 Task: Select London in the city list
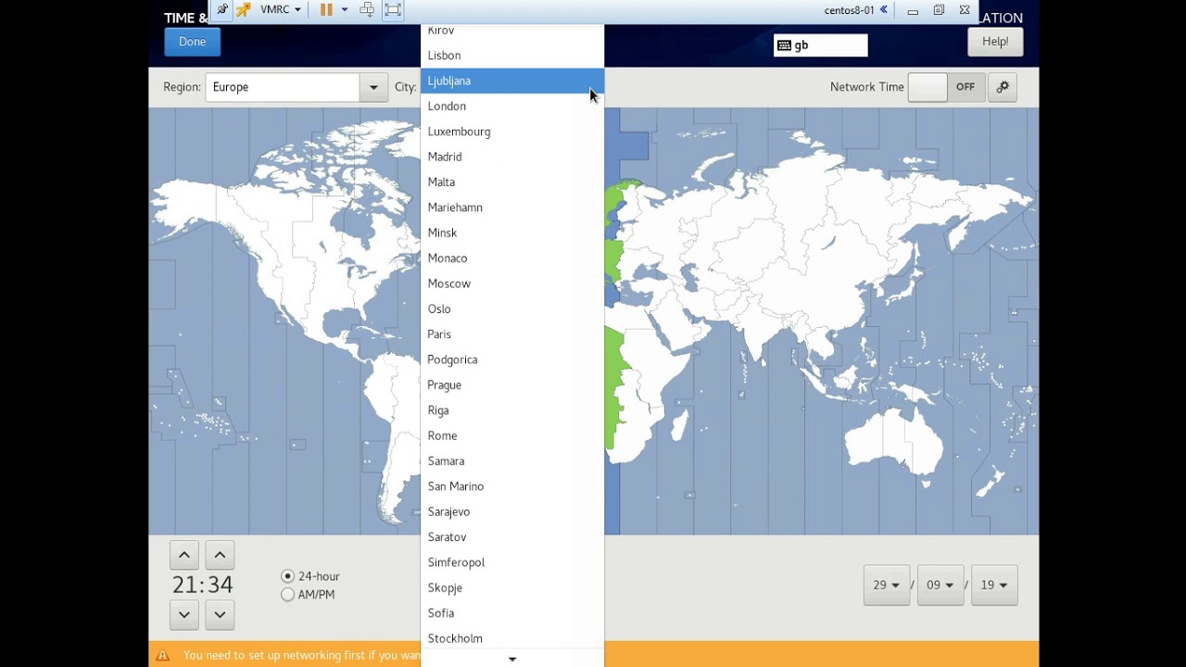click(x=512, y=107)
